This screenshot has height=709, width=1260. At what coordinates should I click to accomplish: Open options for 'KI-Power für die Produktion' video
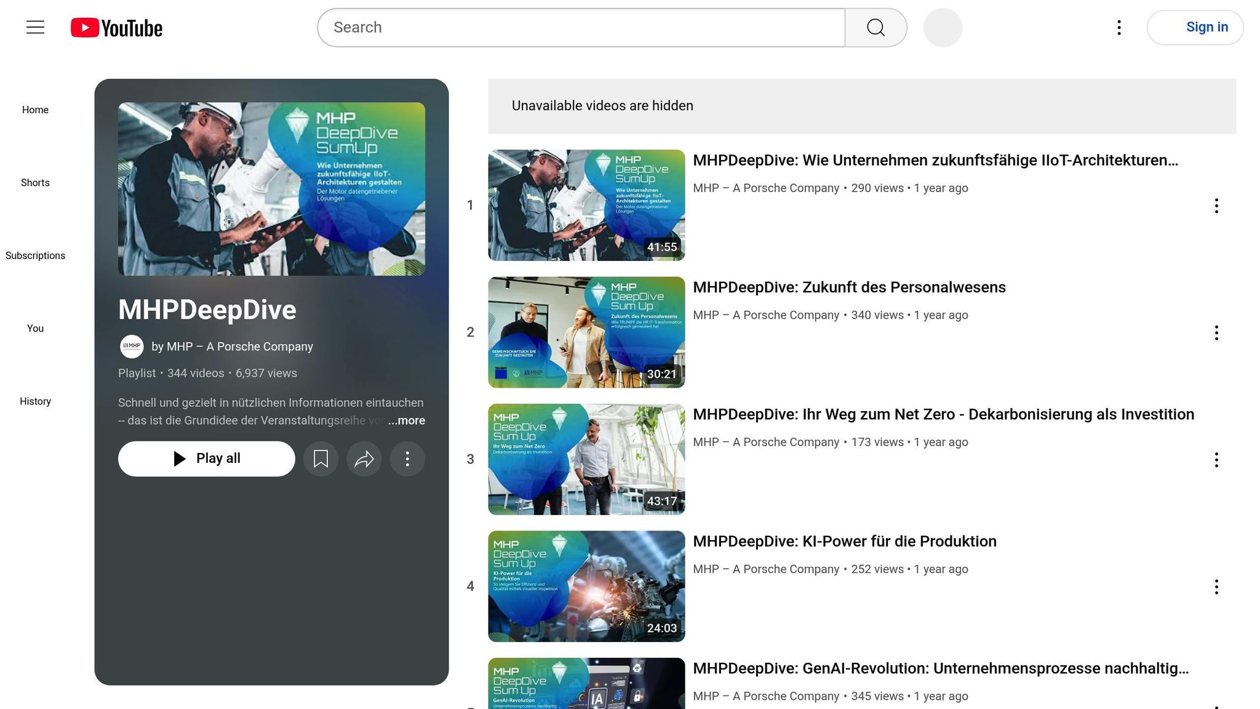(x=1216, y=587)
